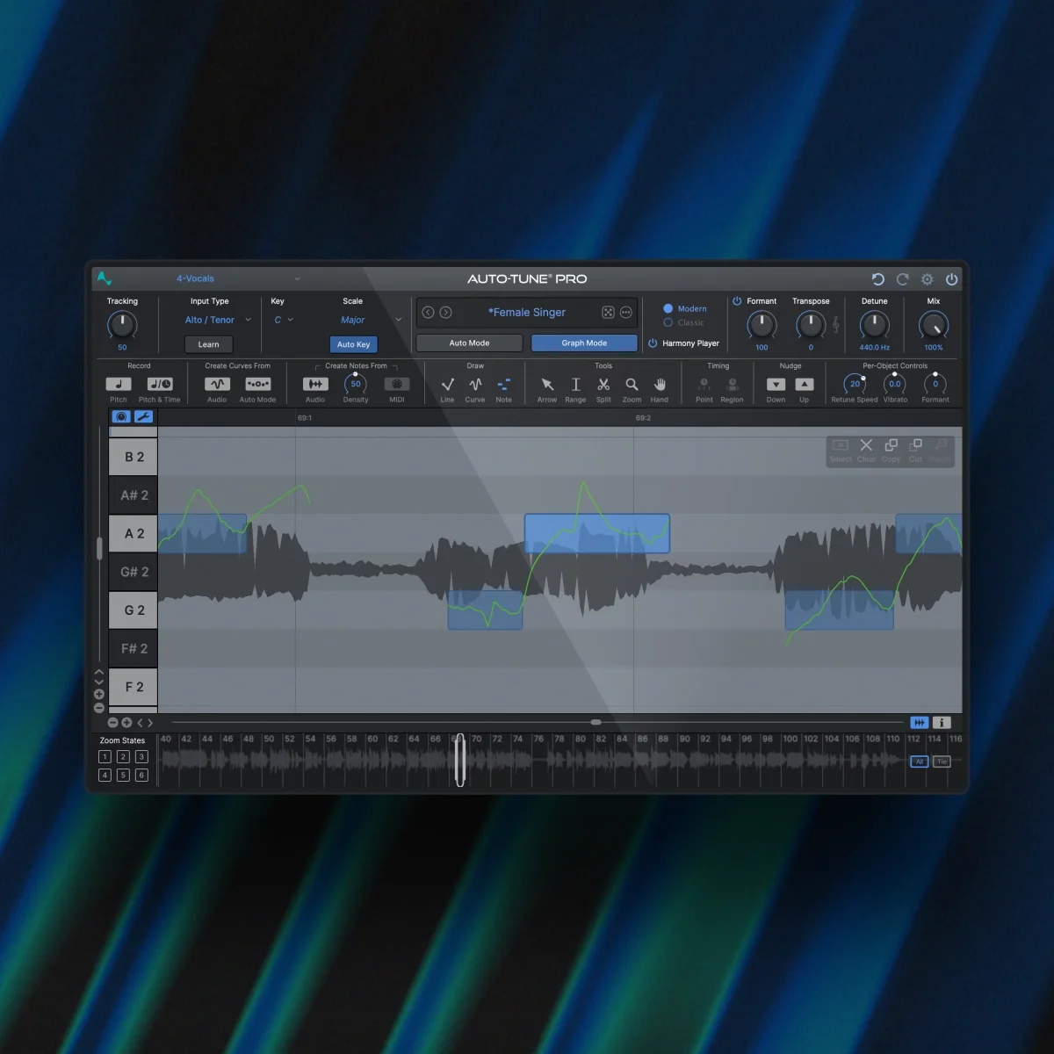The image size is (1054, 1054).
Task: Toggle Harmony Player power
Action: tap(653, 343)
